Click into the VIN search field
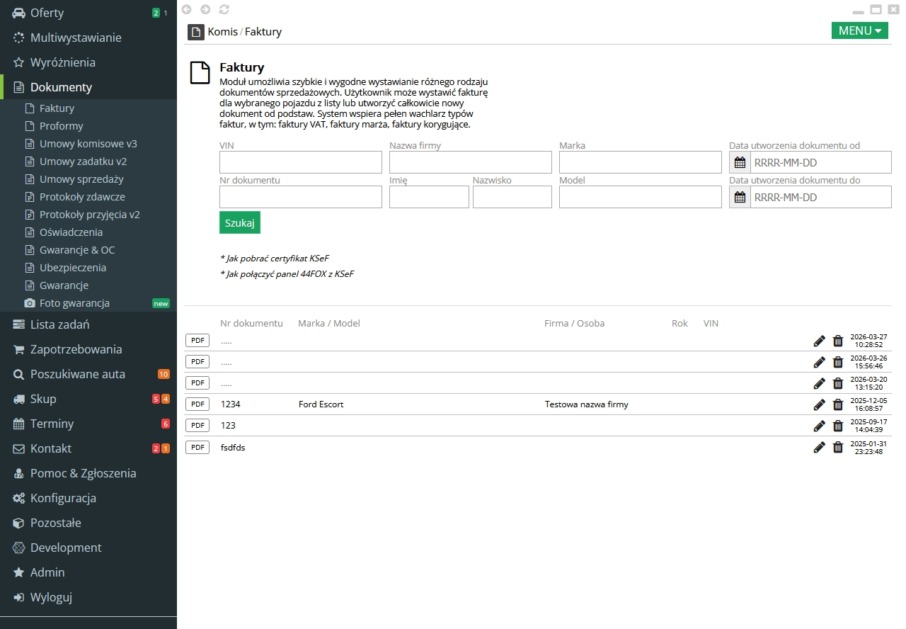906x629 pixels. [300, 162]
